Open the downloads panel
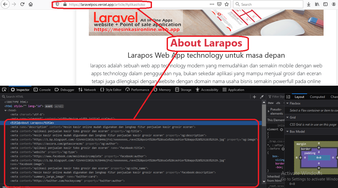Screen dimensions: 338x188 tap(309, 4)
